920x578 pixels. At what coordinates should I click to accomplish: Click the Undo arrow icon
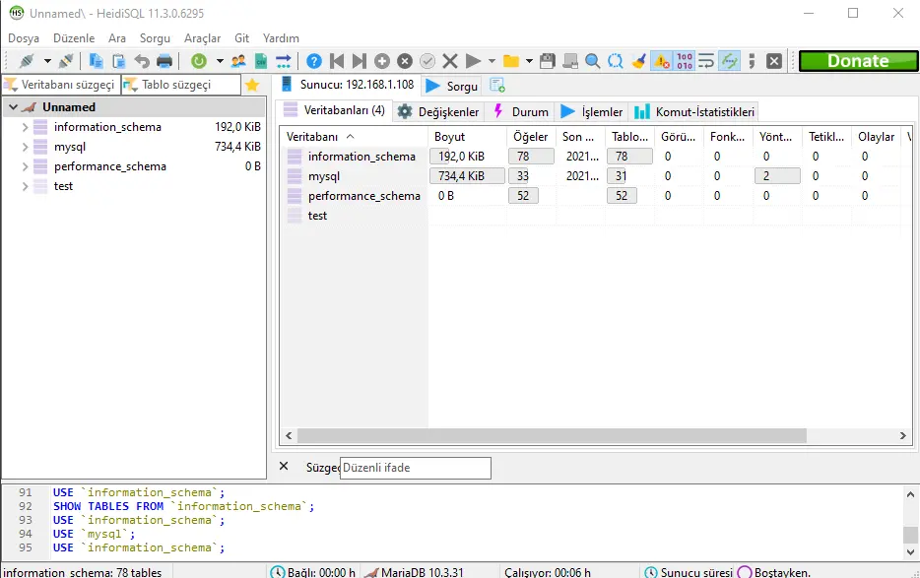click(x=142, y=60)
